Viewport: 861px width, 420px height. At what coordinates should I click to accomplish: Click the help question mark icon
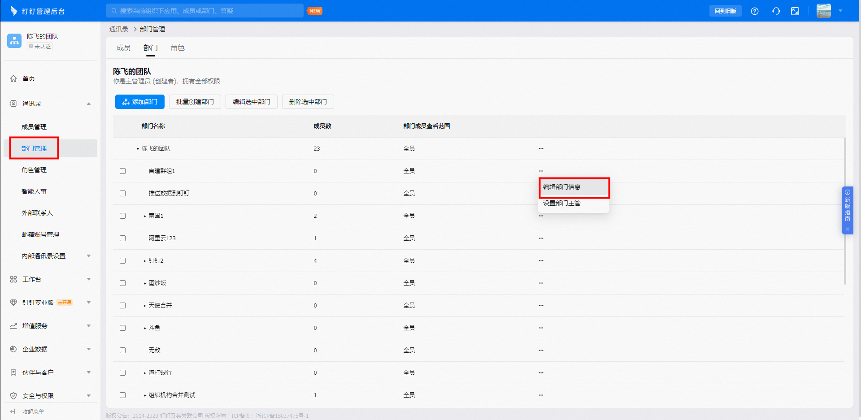click(755, 11)
